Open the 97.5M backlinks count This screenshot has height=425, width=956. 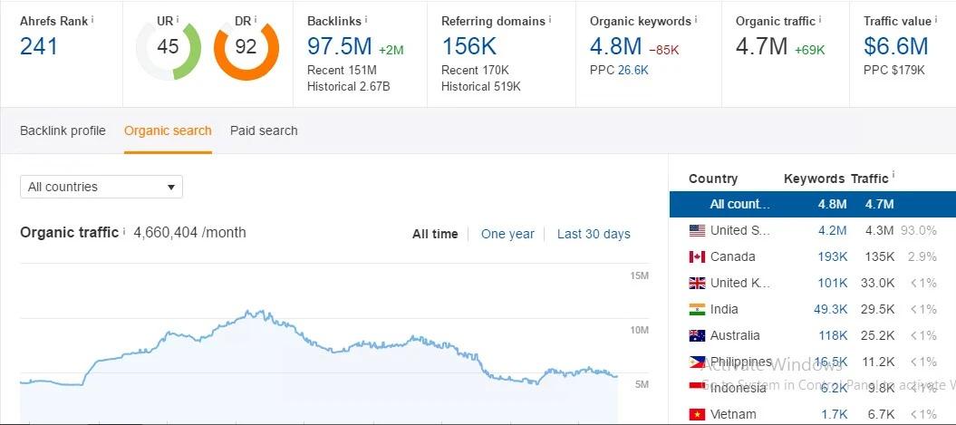click(338, 47)
